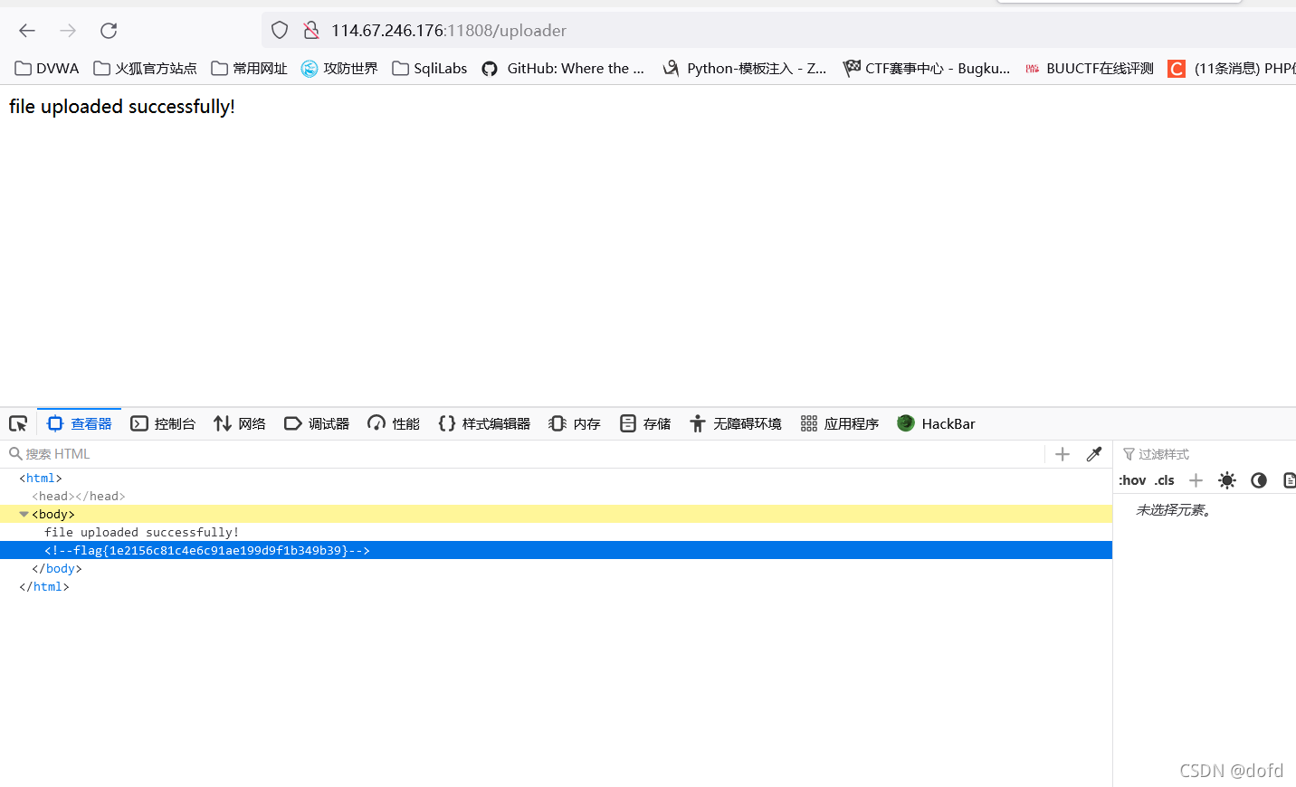Switch to the 存储 storage tab
Image resolution: width=1296 pixels, height=787 pixels.
(645, 424)
